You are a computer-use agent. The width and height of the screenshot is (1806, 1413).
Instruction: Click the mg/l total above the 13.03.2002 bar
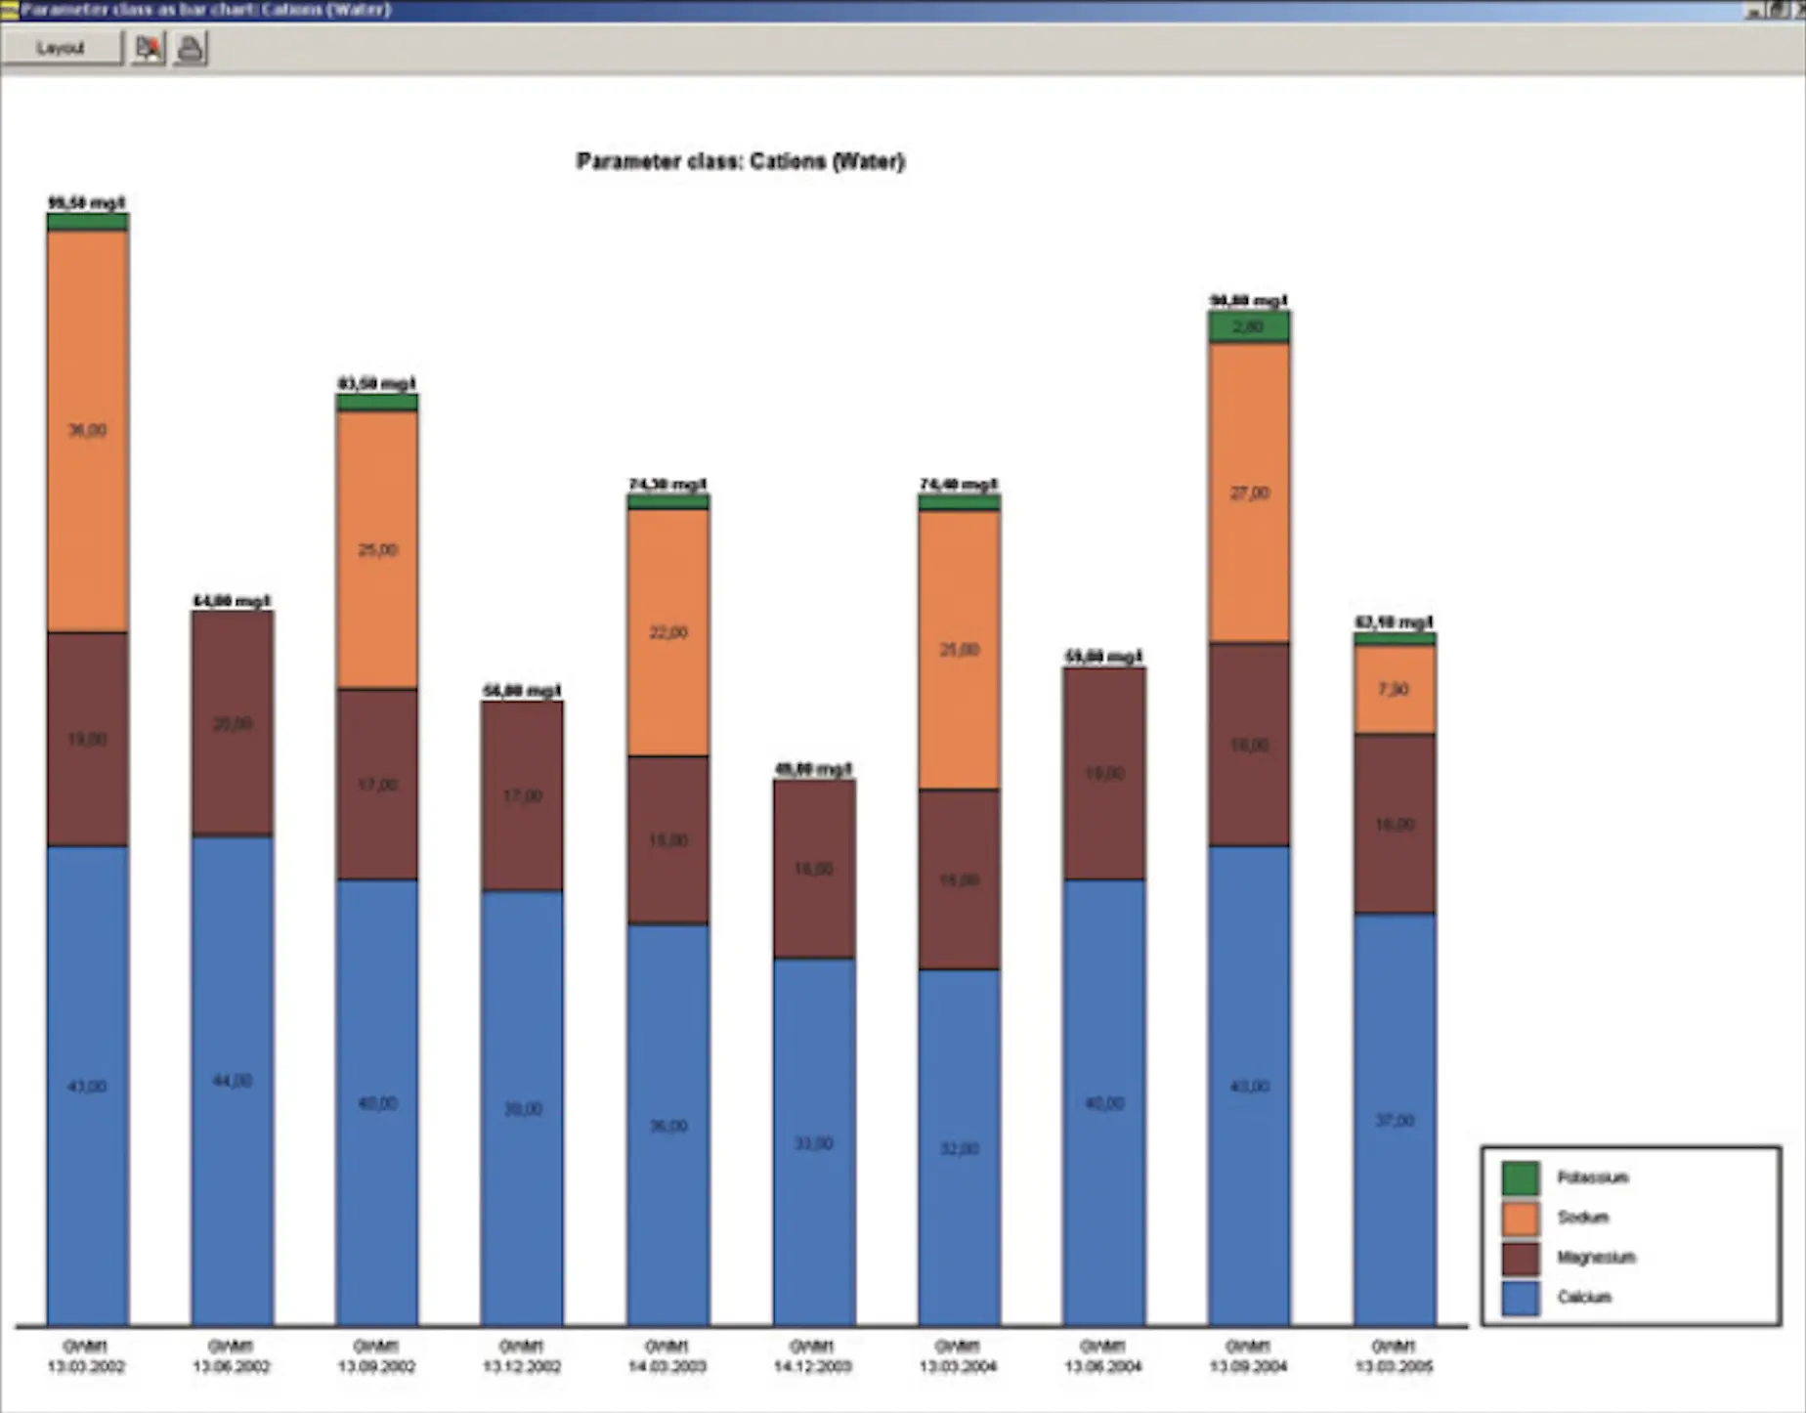tap(87, 202)
